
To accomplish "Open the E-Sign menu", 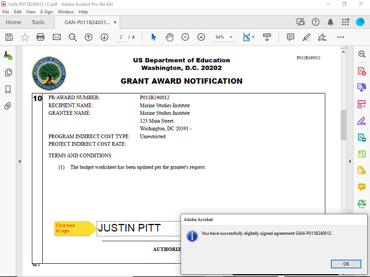I will (x=46, y=12).
